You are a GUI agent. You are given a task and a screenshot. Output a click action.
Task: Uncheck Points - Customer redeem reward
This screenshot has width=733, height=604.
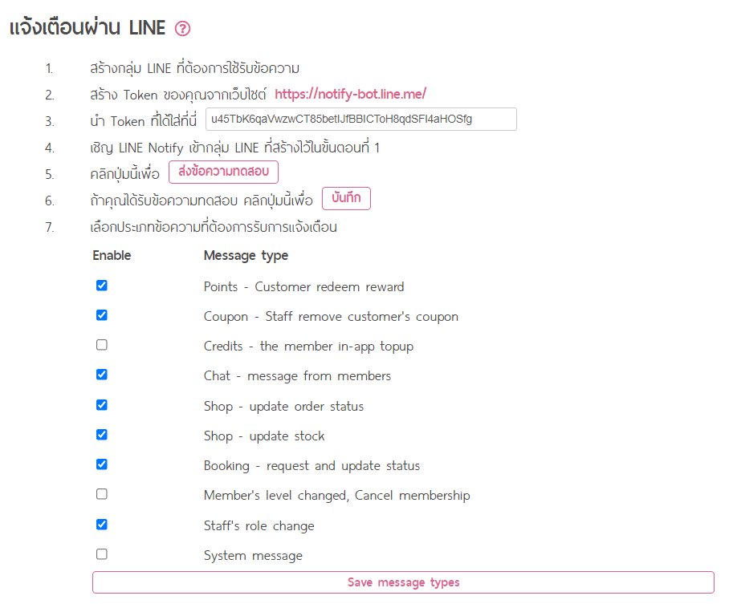coord(102,286)
